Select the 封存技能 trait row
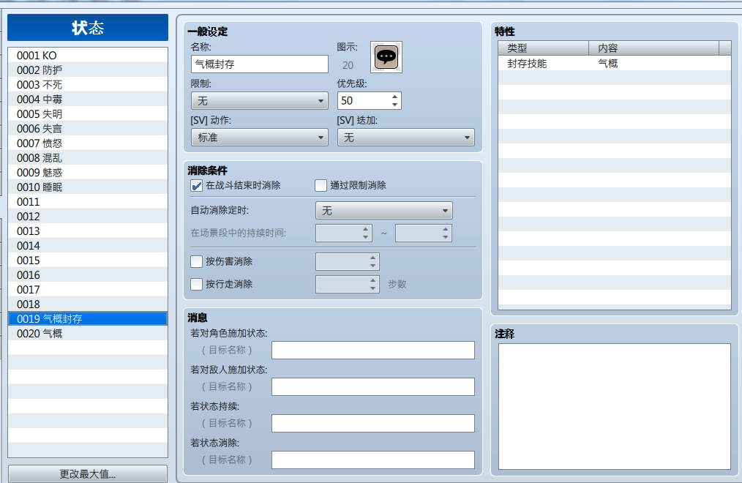The width and height of the screenshot is (742, 483). click(614, 64)
